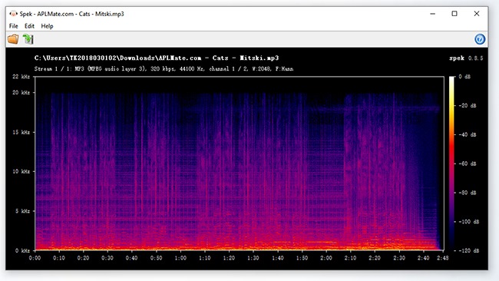Click the window title Spek - APLMate.com - Cats
The height and width of the screenshot is (281, 499).
pos(71,14)
